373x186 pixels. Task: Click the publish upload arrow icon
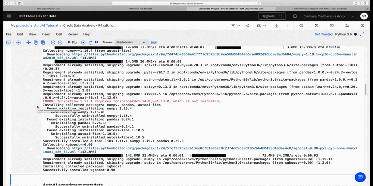tap(233, 26)
